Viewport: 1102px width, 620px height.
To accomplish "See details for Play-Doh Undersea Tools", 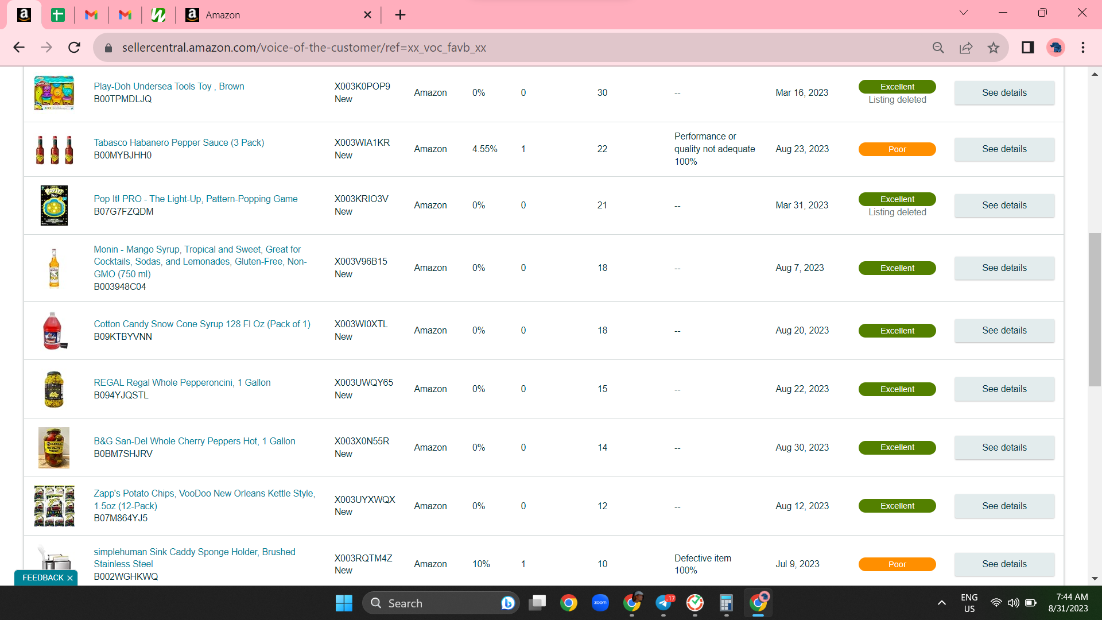I will 1004,92.
